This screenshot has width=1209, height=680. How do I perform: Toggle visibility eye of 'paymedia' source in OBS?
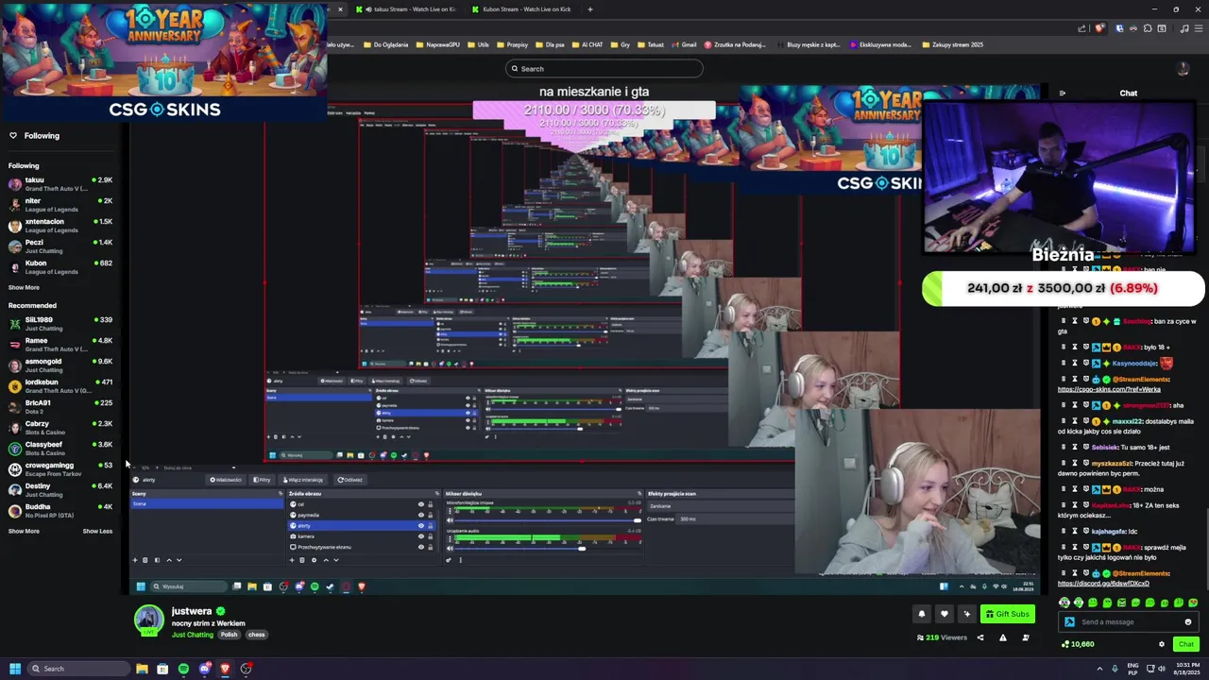point(421,515)
